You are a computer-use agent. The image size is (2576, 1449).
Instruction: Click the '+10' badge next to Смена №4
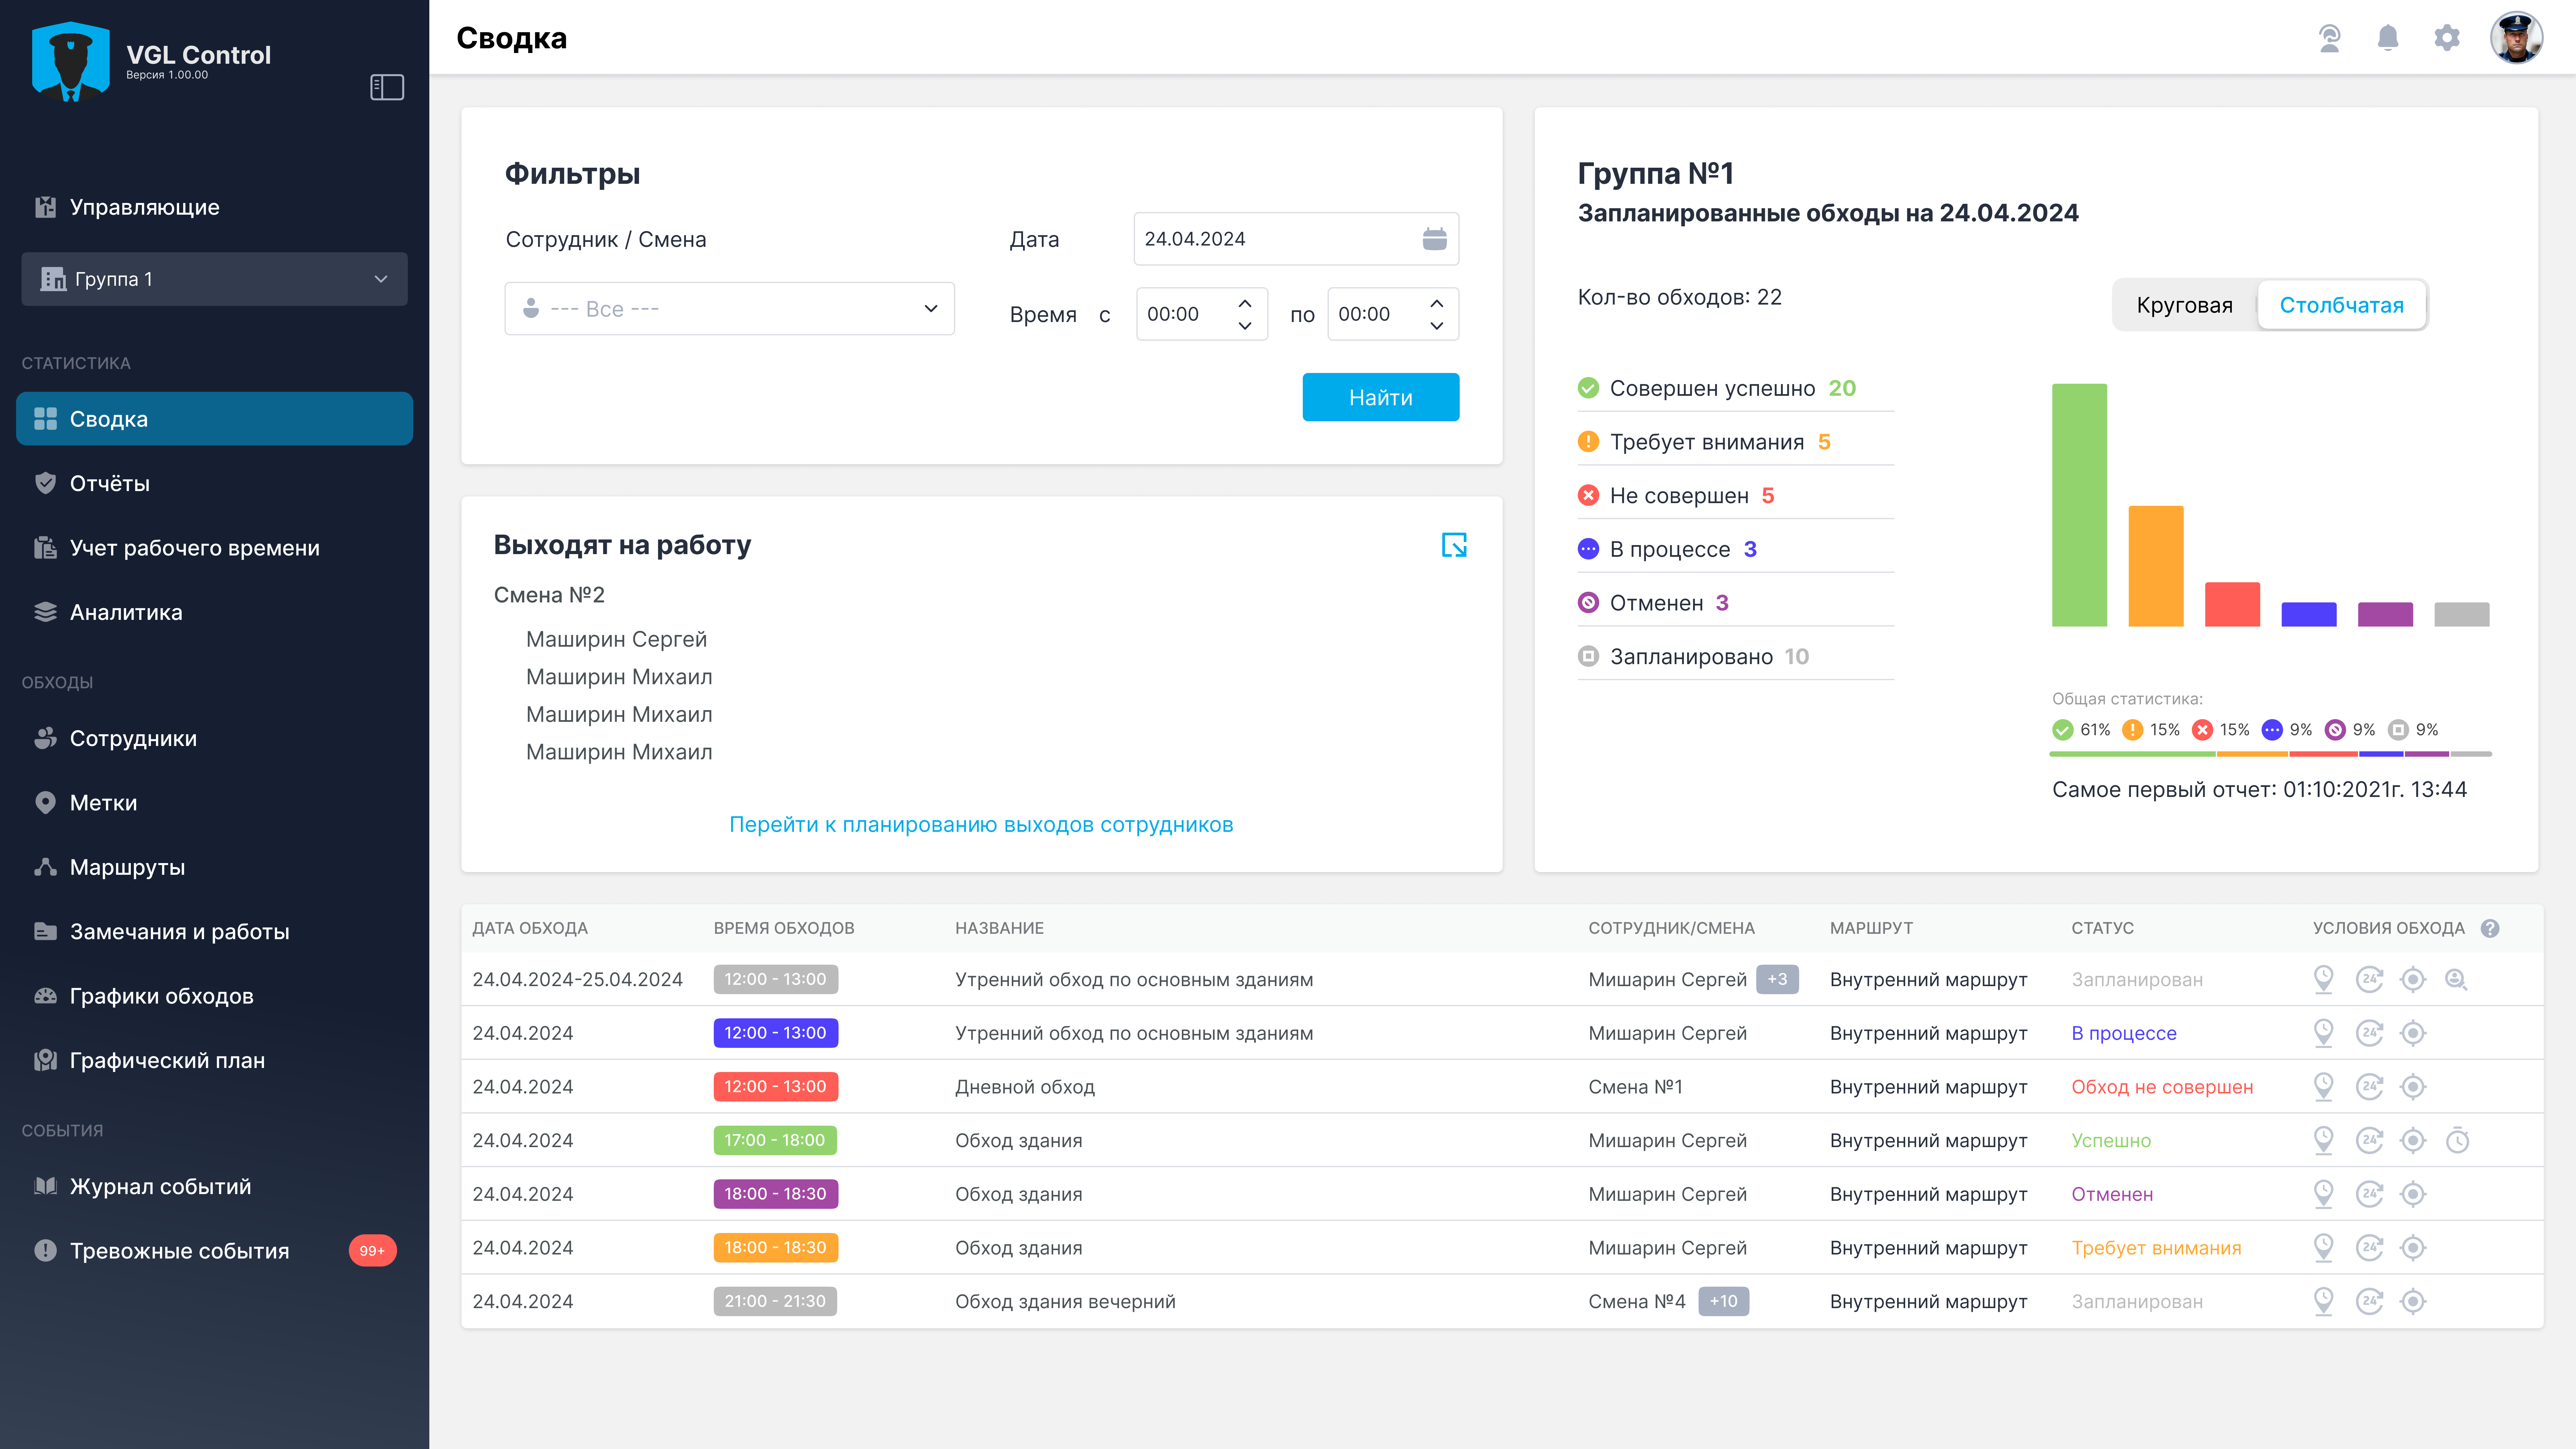coord(1723,1301)
